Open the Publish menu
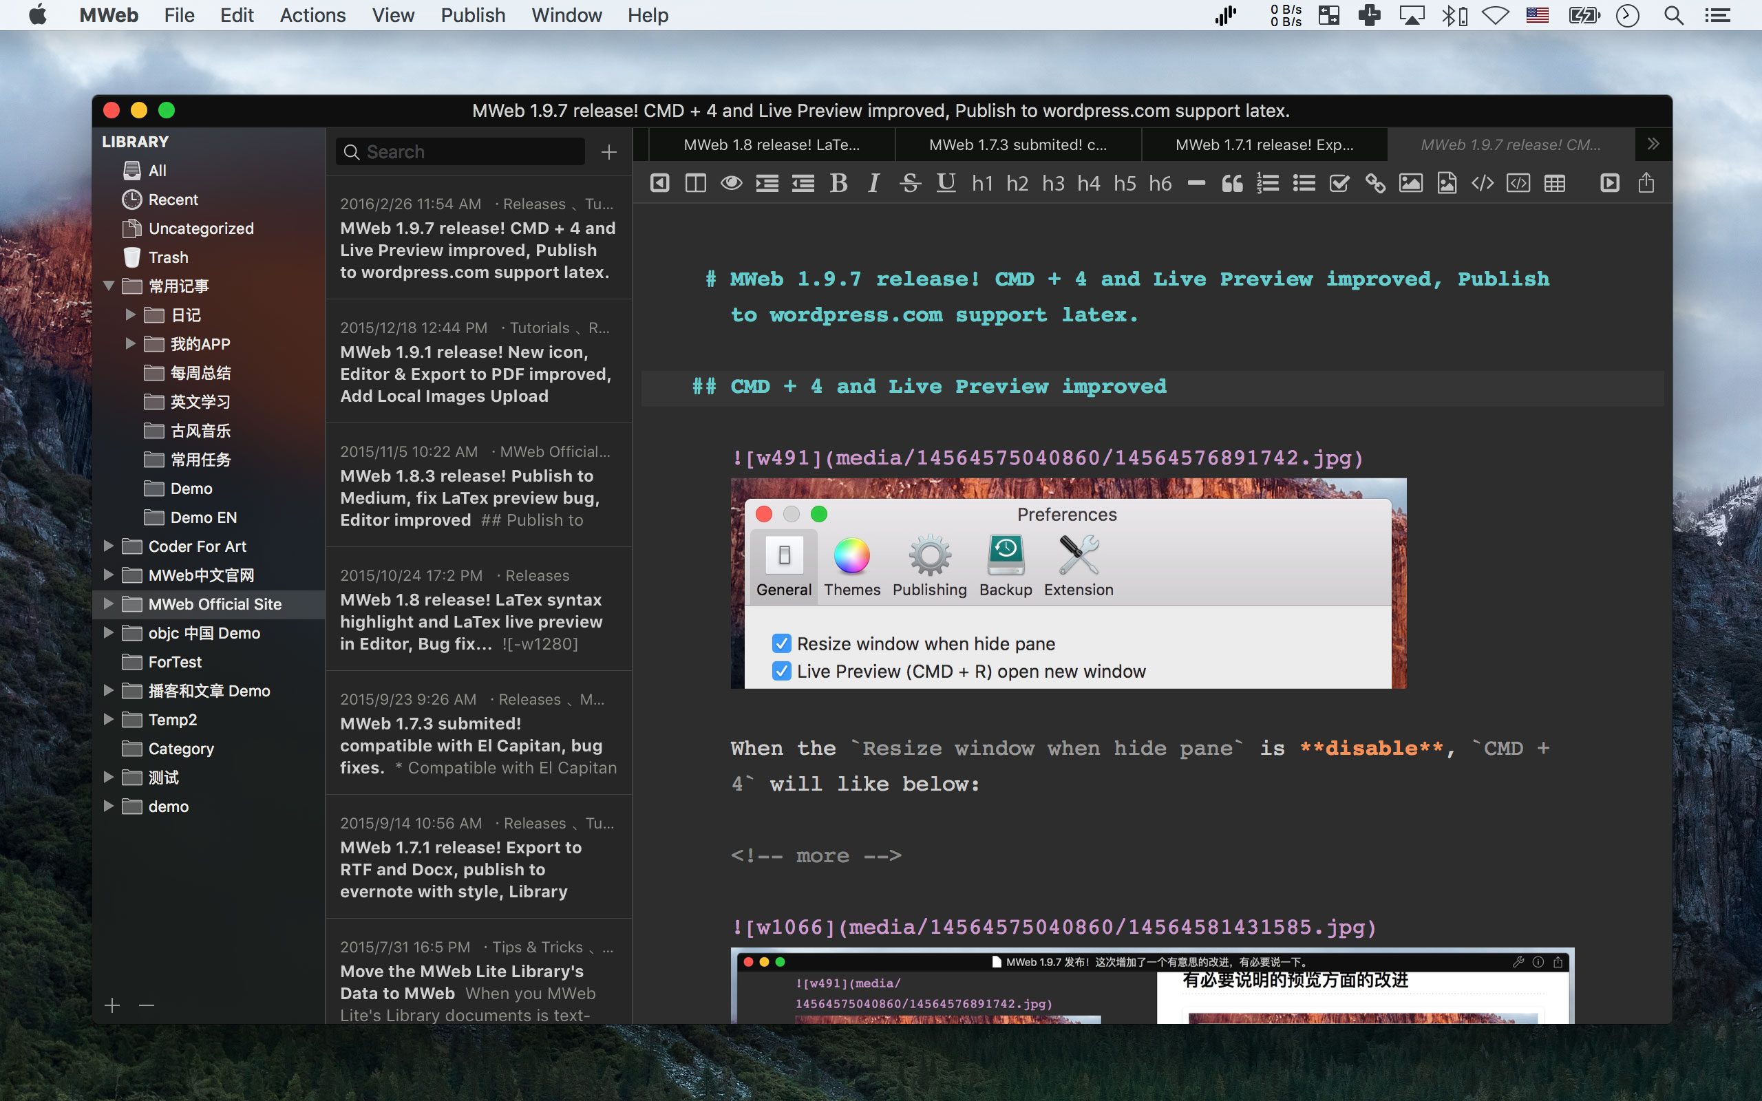The width and height of the screenshot is (1762, 1101). coord(473,15)
